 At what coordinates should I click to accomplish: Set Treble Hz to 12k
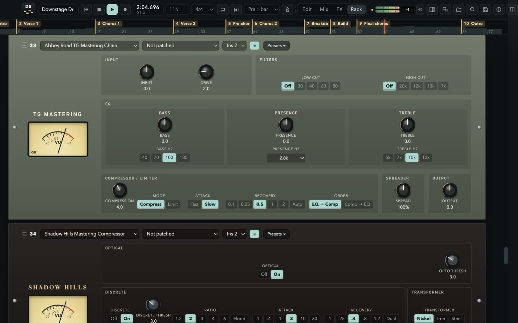426,157
